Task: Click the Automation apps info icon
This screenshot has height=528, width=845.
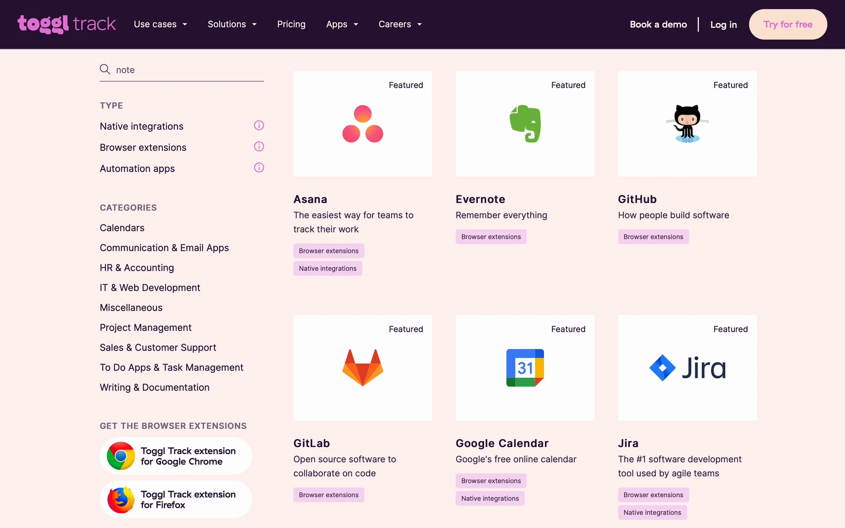Action: (259, 168)
